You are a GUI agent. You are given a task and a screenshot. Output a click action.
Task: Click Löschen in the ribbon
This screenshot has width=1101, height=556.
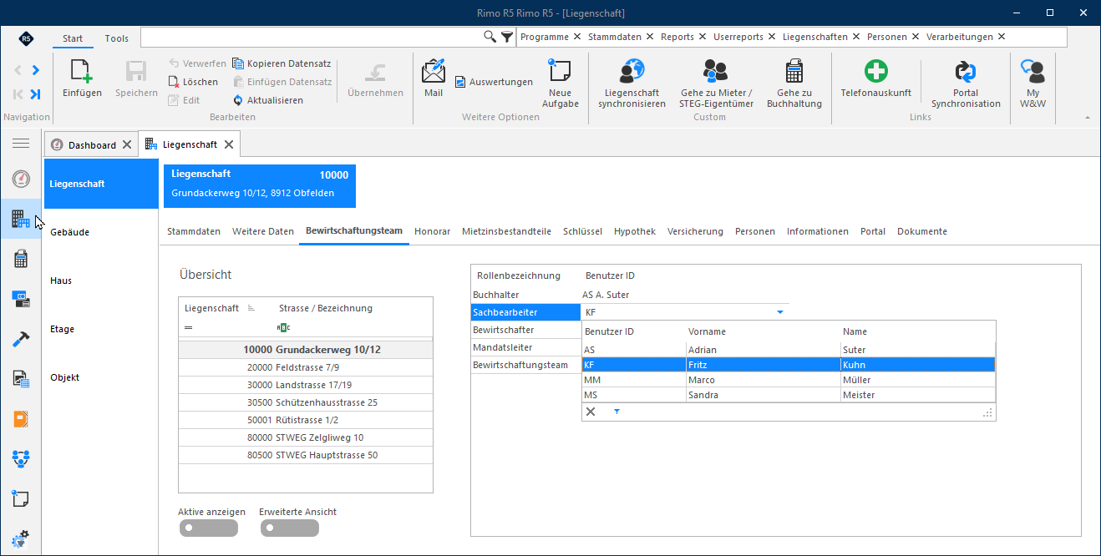click(x=193, y=82)
